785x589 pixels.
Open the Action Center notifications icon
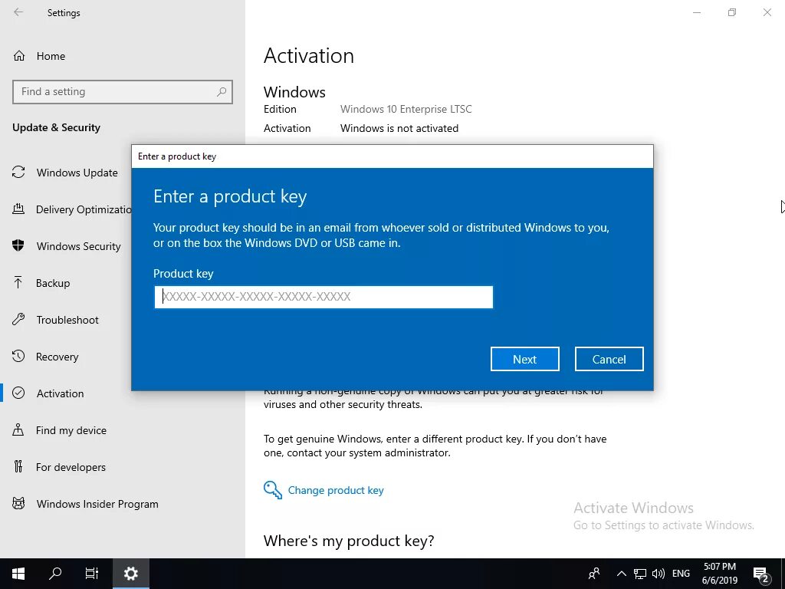tap(761, 574)
